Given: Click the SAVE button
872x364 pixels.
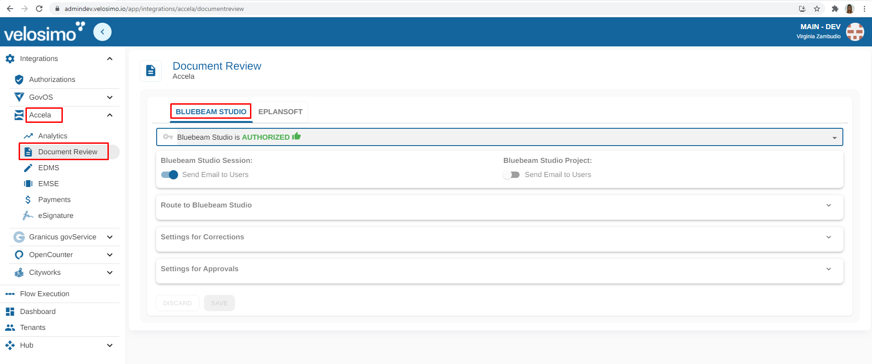Looking at the screenshot, I should click(x=219, y=303).
